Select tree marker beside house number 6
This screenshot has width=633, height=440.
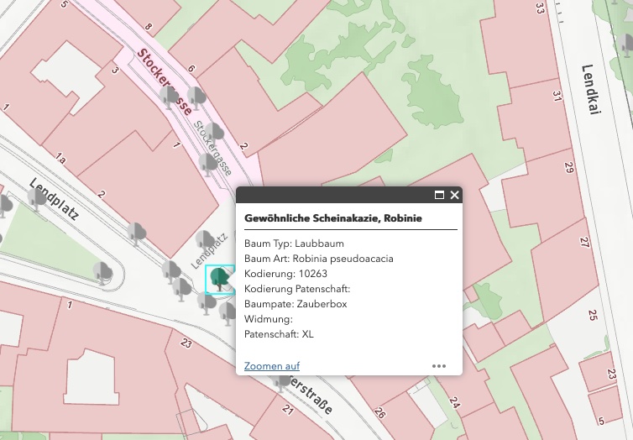pyautogui.click(x=196, y=97)
